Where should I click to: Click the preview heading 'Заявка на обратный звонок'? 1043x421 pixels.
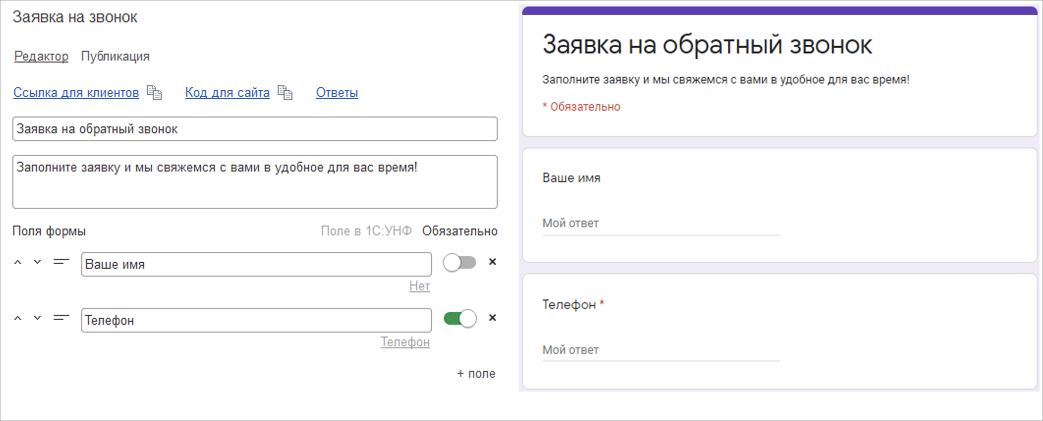707,45
